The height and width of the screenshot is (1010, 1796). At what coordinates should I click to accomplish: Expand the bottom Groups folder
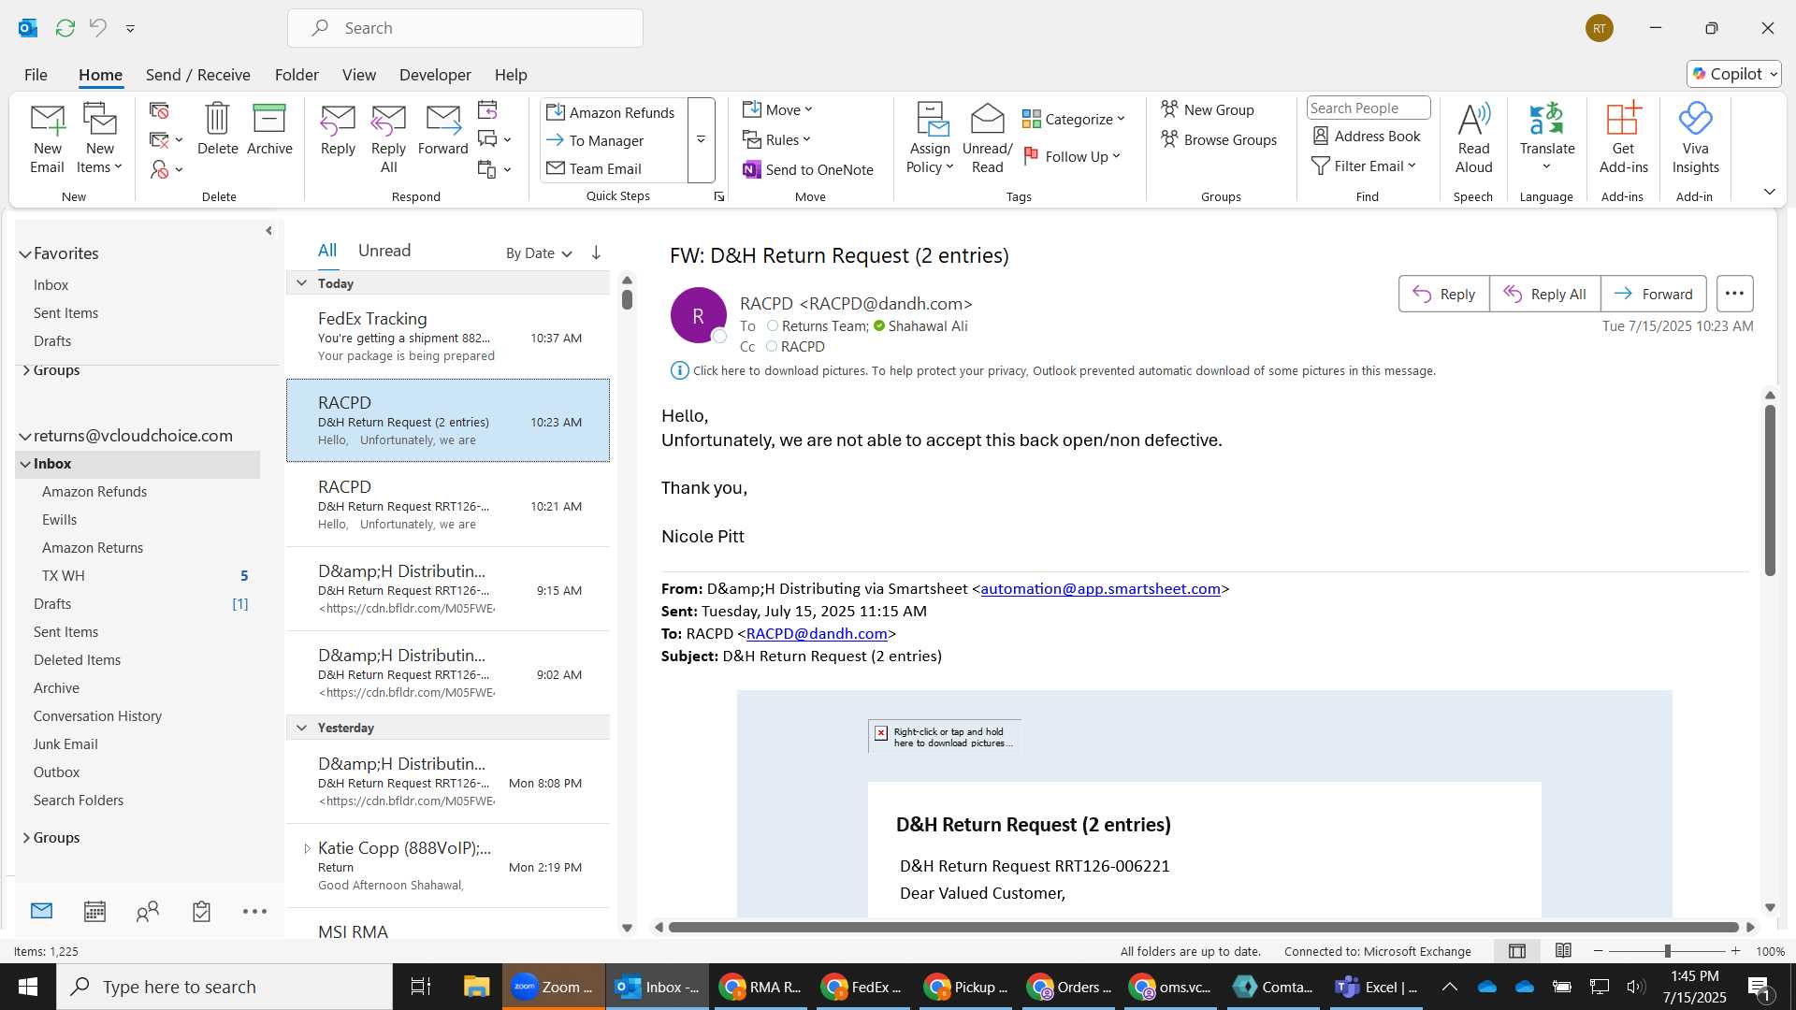click(x=25, y=838)
